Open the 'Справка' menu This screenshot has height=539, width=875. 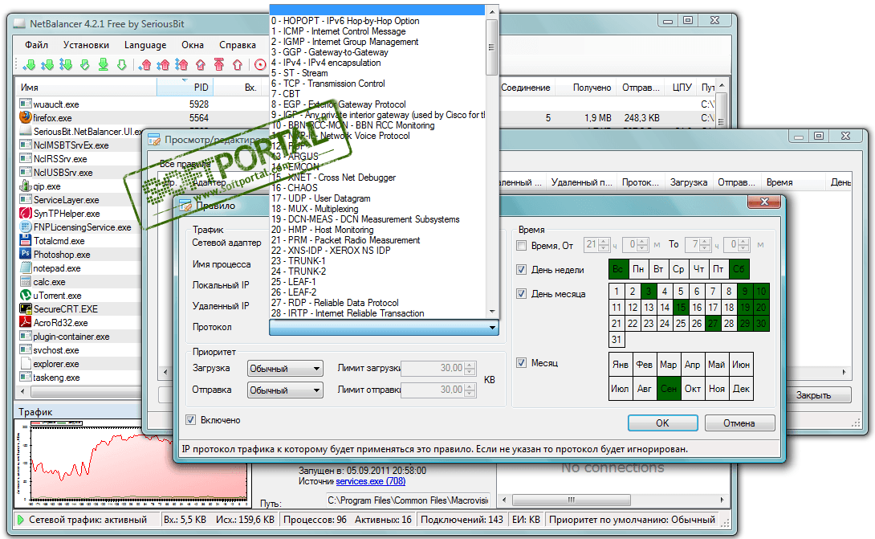238,45
